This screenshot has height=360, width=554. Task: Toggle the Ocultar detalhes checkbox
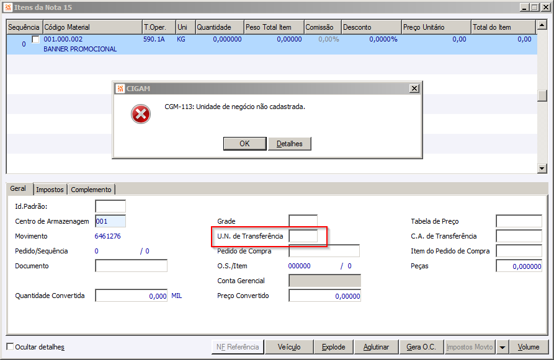11,346
